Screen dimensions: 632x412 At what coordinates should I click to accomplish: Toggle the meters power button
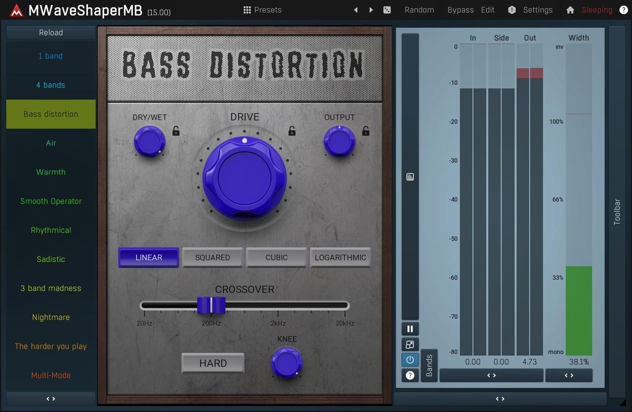tap(410, 360)
